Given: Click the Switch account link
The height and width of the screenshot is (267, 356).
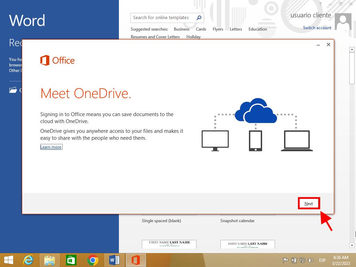Looking at the screenshot, I should pos(317,28).
